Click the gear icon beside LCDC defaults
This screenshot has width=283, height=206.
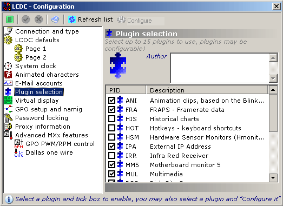(8, 40)
